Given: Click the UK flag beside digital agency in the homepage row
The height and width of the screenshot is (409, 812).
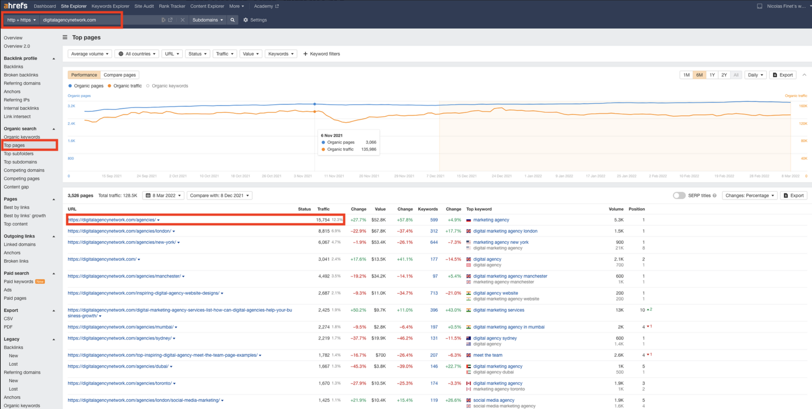Looking at the screenshot, I should [x=468, y=259].
